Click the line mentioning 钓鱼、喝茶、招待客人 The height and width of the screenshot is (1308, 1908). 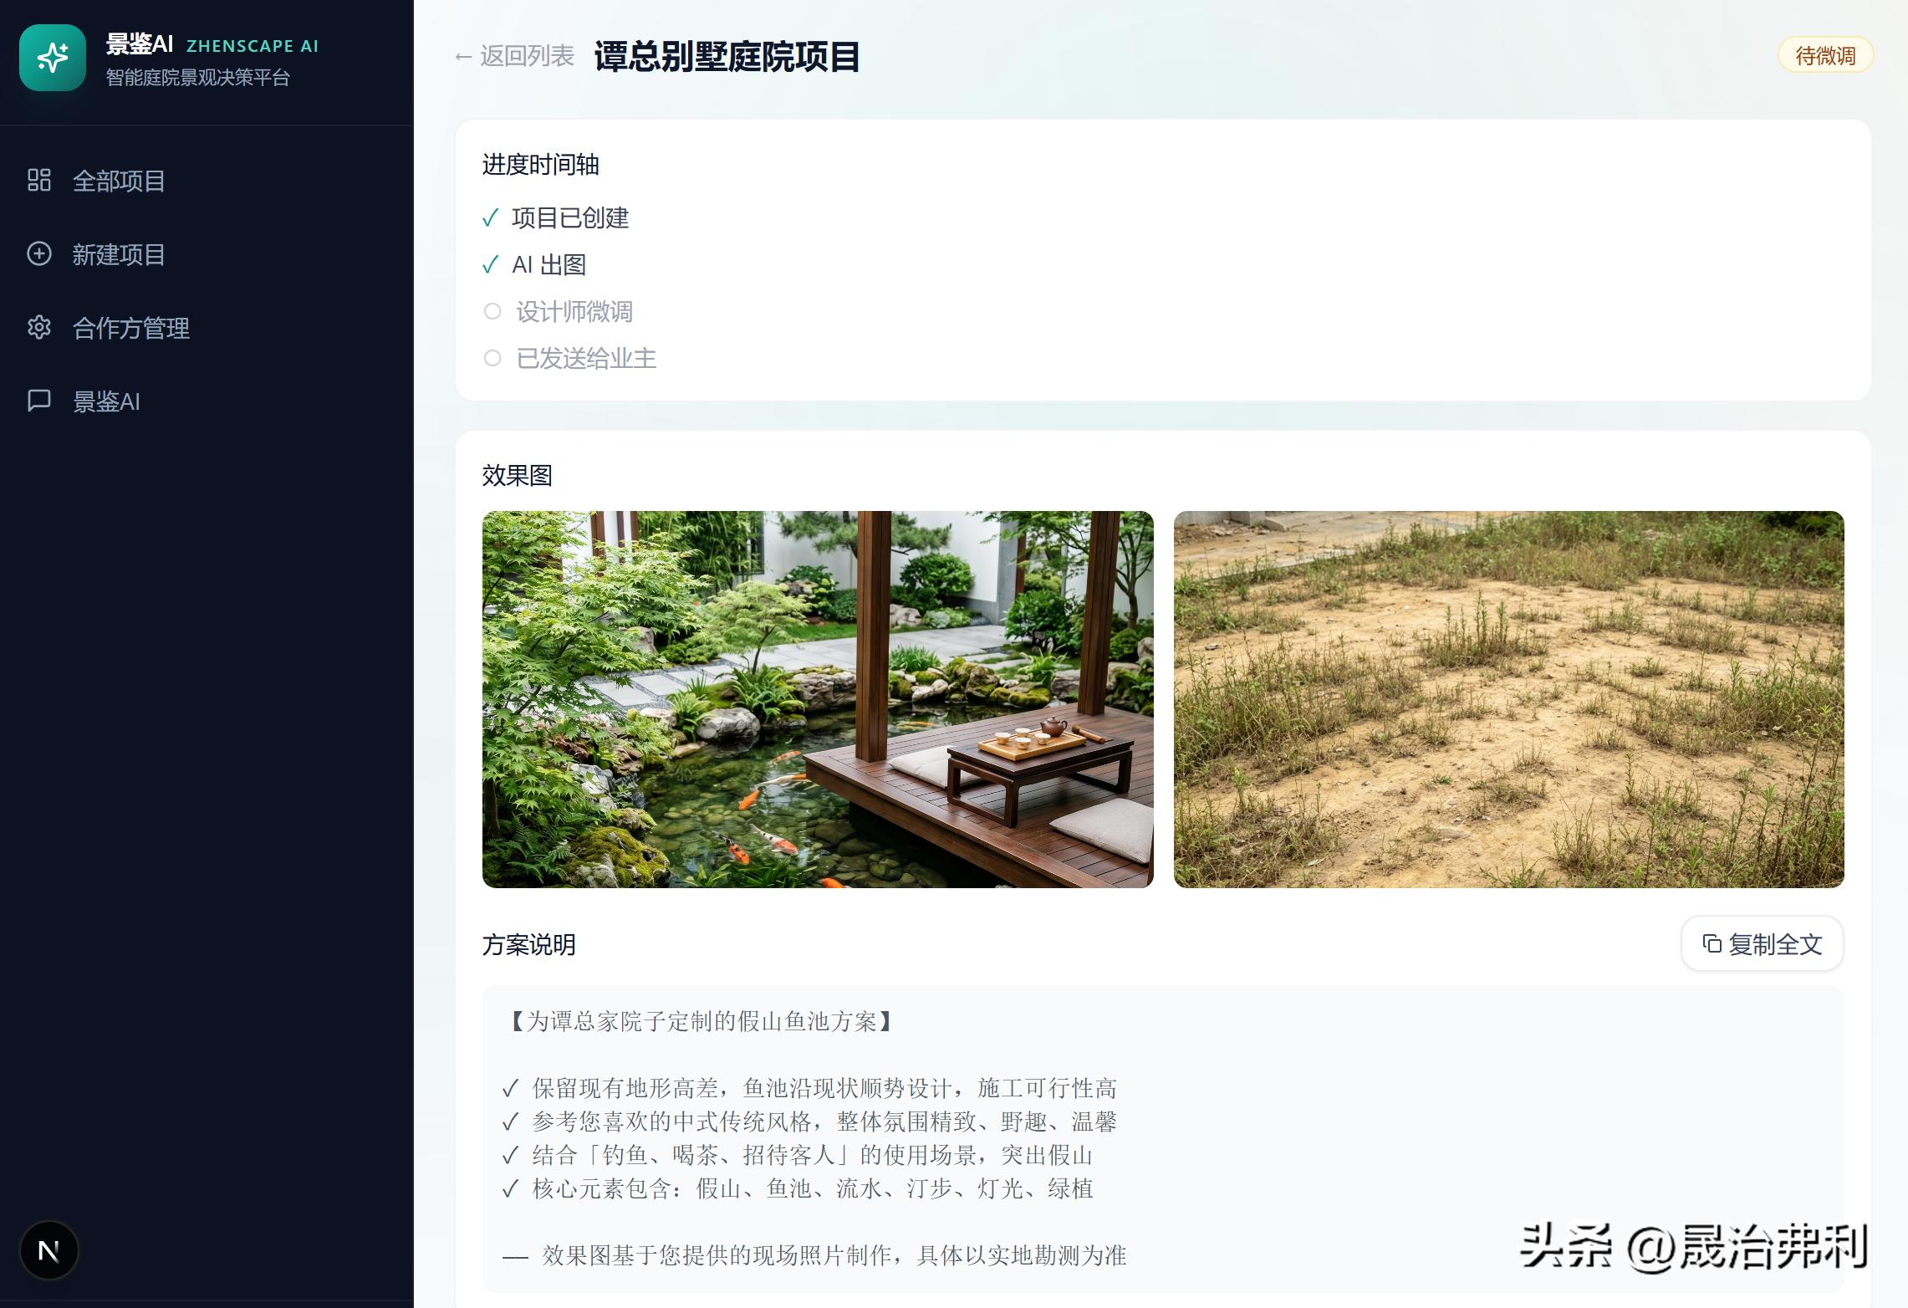point(798,1155)
